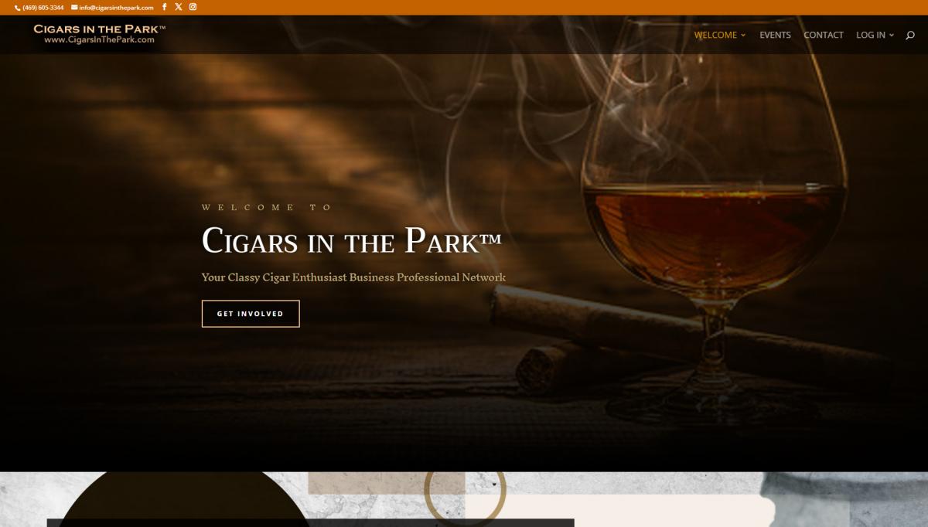Call the (469) 605-3344 phone link
The image size is (928, 527).
pos(43,8)
